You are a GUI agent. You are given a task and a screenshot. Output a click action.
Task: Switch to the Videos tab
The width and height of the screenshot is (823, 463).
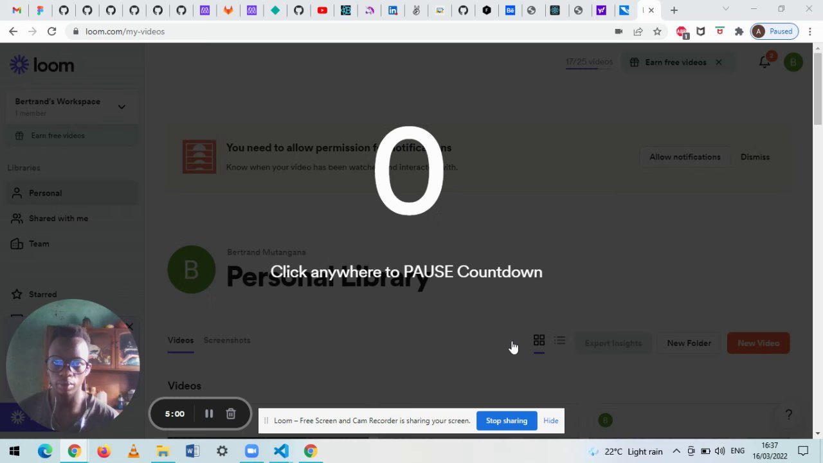point(181,340)
